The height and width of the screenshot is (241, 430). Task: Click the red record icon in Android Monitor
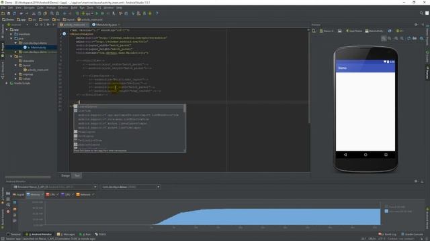[x=8, y=212]
